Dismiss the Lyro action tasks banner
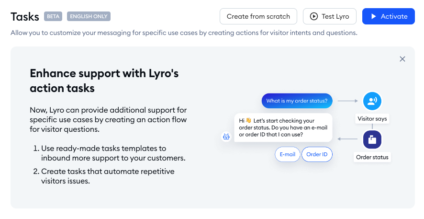 pos(402,59)
